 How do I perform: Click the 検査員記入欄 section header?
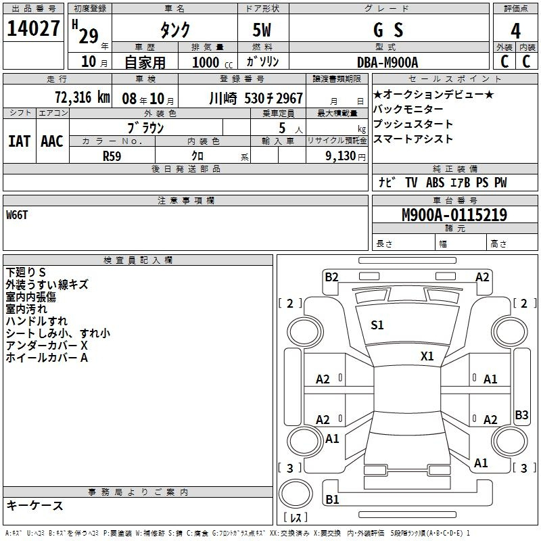138,260
